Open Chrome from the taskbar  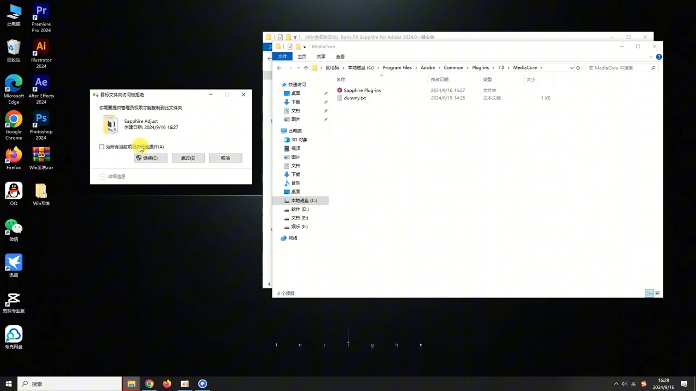[x=149, y=384]
